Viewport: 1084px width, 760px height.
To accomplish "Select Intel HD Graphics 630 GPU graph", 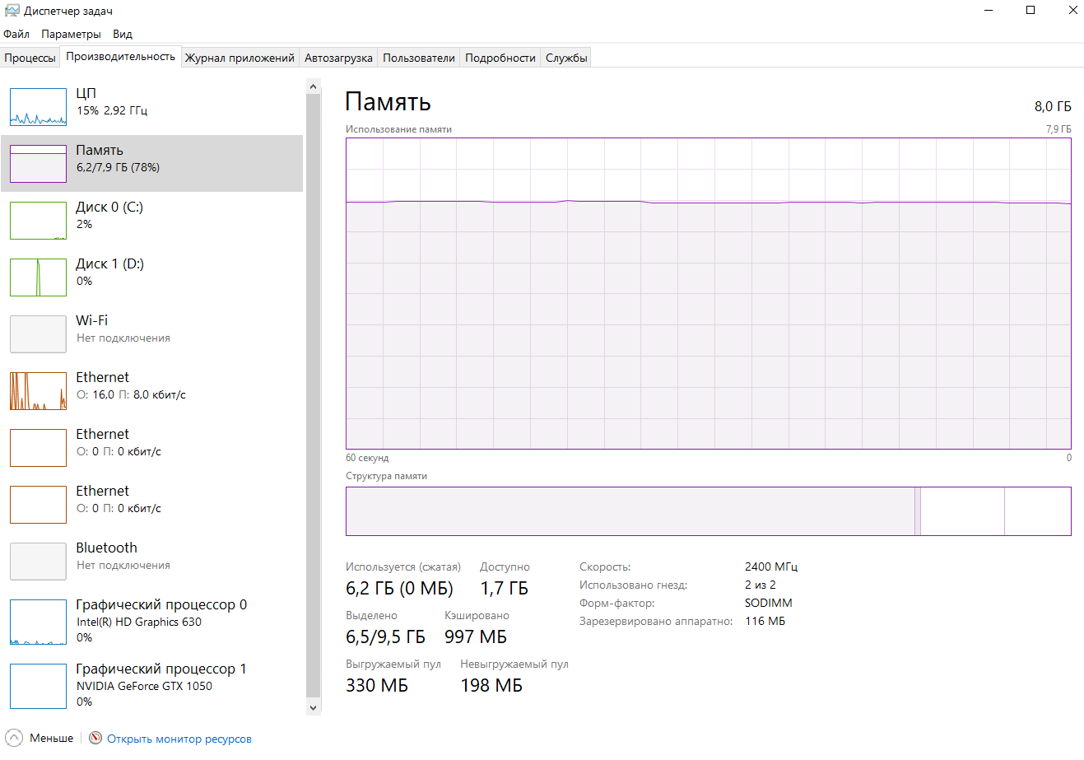I will (x=38, y=622).
